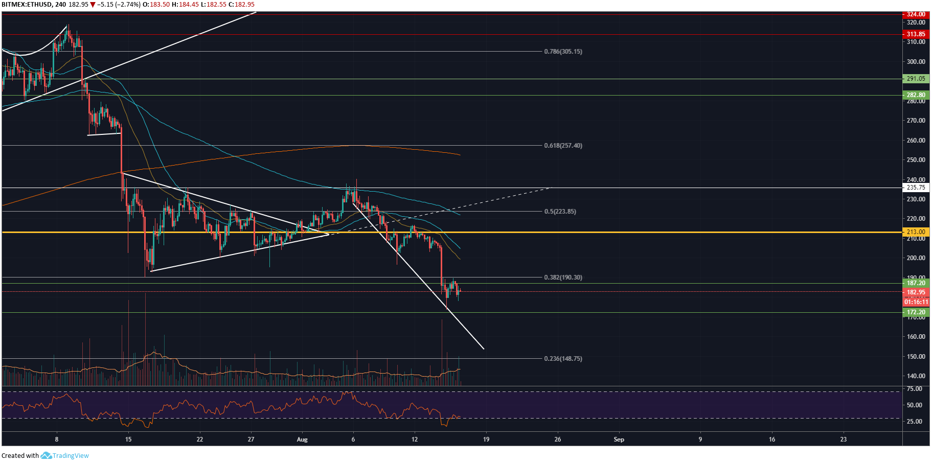
Task: Click the white 235.75 price label
Action: (x=916, y=188)
